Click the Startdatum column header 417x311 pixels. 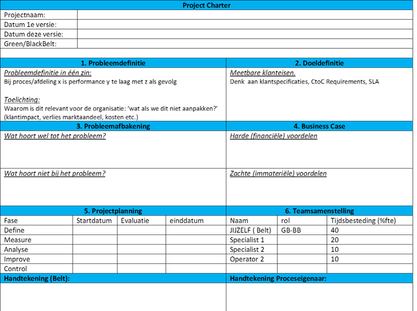click(x=95, y=220)
